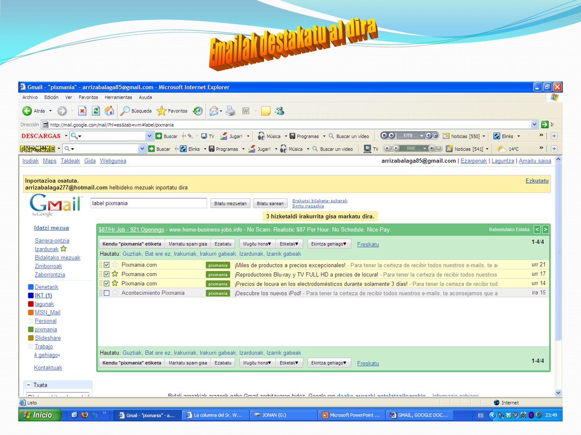The width and height of the screenshot is (581, 435).
Task: Star the Acontecimiento Pixmania email
Action: click(x=115, y=293)
